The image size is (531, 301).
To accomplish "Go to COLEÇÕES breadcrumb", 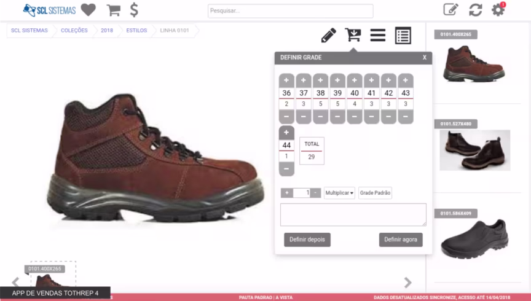I will [x=74, y=30].
